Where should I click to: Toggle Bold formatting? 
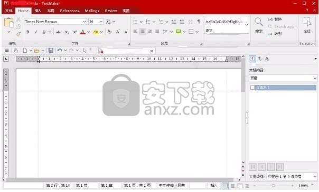coord(27,32)
